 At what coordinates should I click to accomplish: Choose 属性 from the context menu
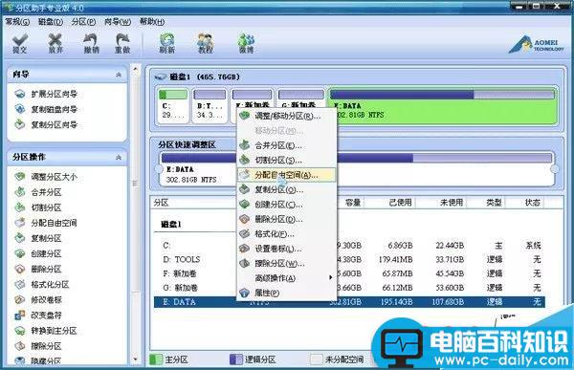(287, 294)
